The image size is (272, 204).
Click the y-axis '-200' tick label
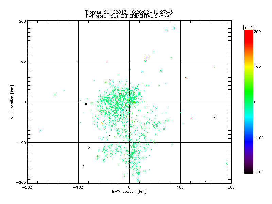pyautogui.click(x=21, y=182)
